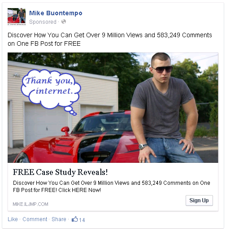The height and width of the screenshot is (231, 226).
Task: Open the MIKE.ILJMP.COM domain link
Action: (30, 204)
